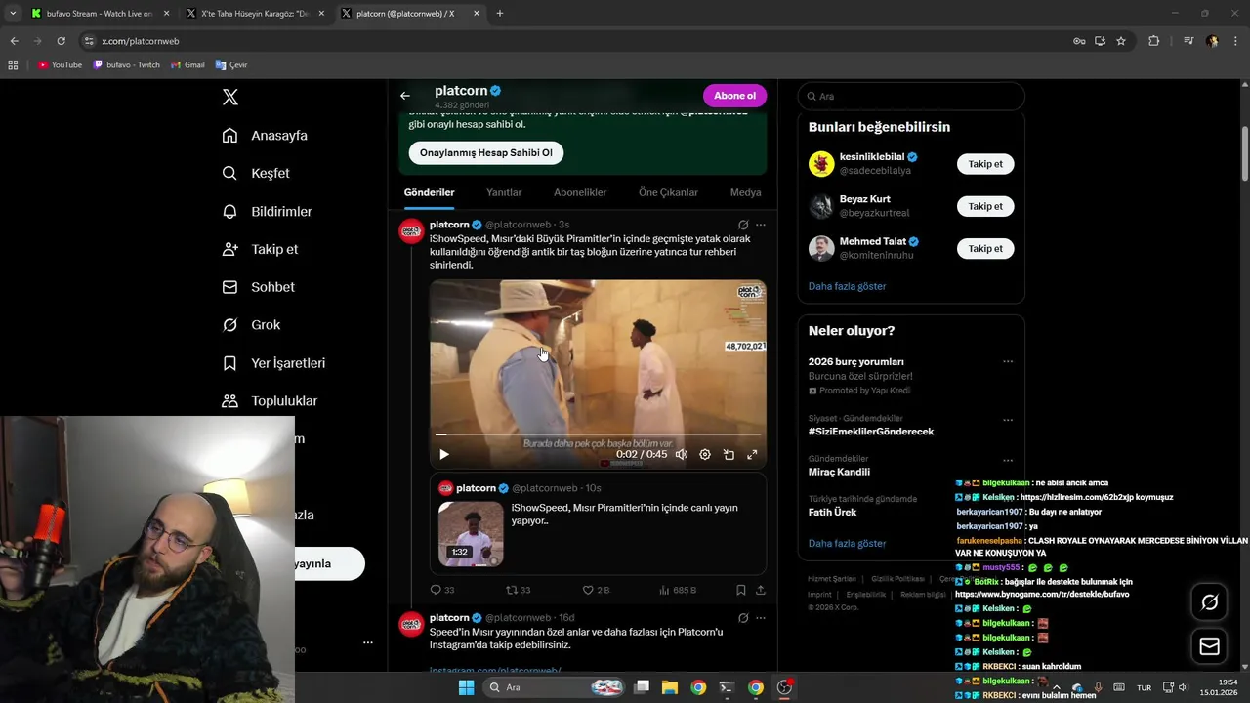This screenshot has height=703, width=1250.
Task: Focus the X Ara search field
Action: 911,96
